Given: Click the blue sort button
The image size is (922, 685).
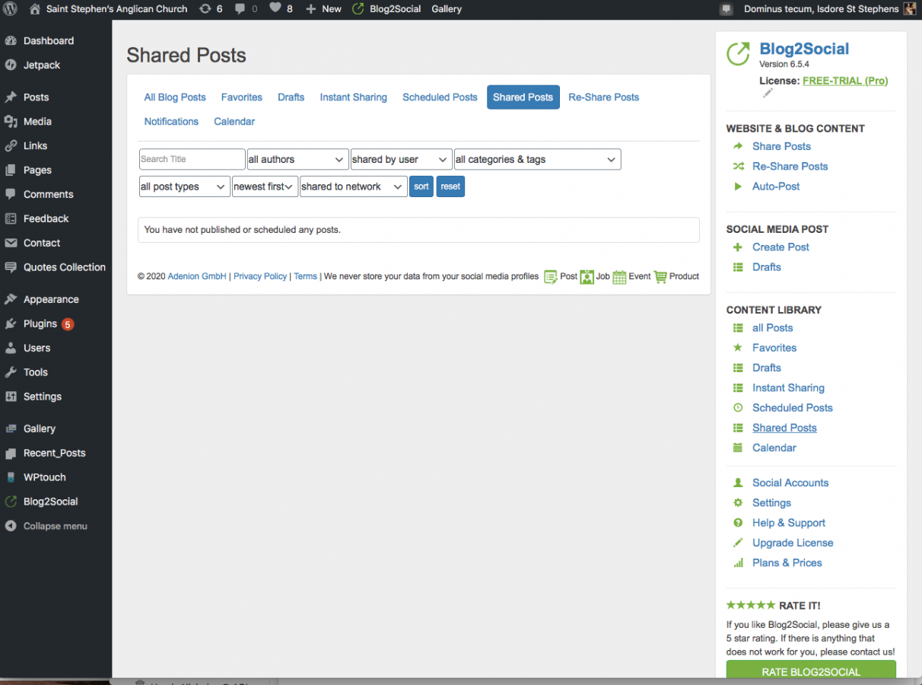Looking at the screenshot, I should coord(421,186).
